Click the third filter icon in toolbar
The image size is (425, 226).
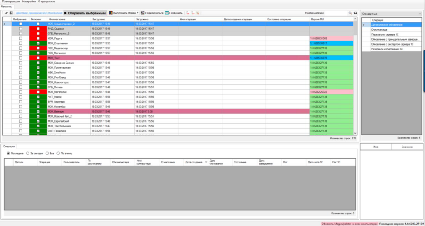(x=198, y=13)
